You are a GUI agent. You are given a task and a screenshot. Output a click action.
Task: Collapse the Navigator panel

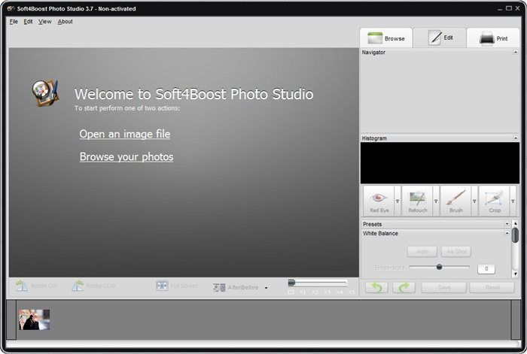coord(516,52)
